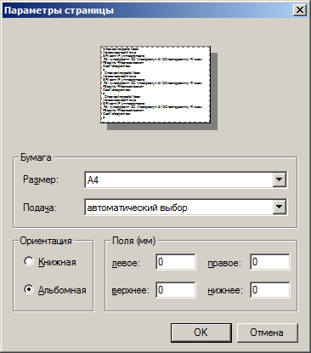
Task: Click the левое margin input field
Action: pyautogui.click(x=176, y=262)
